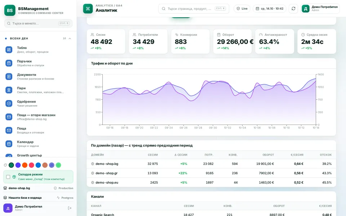
Task: Click the globe icon beside demo-shop.eu
Action: (x=93, y=183)
